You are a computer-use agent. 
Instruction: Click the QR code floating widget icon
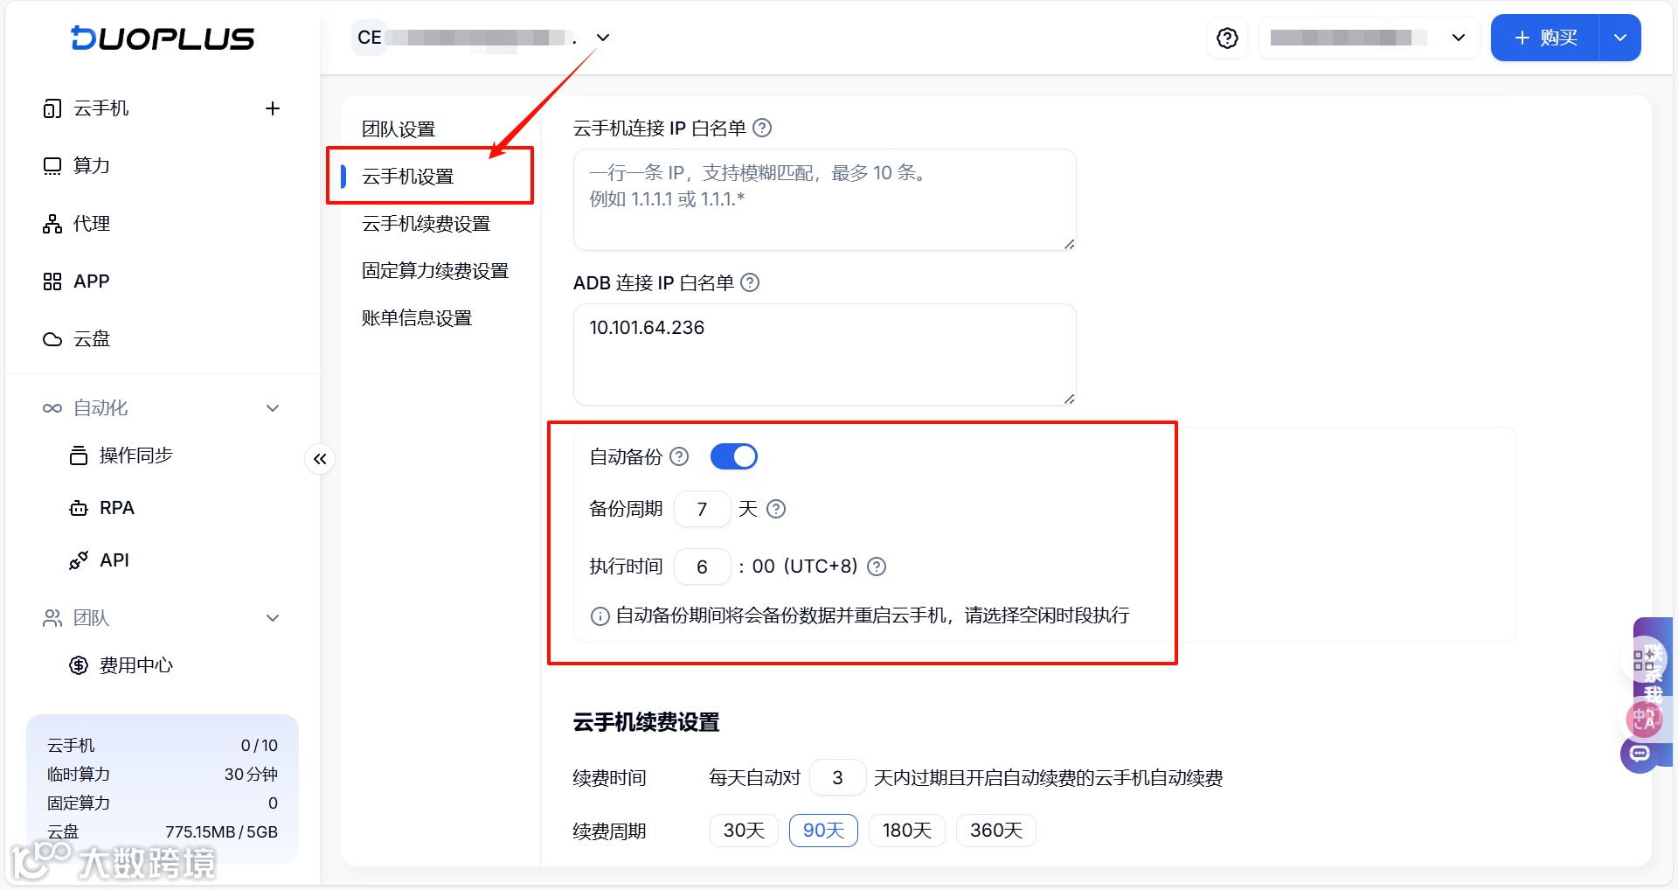(x=1644, y=660)
